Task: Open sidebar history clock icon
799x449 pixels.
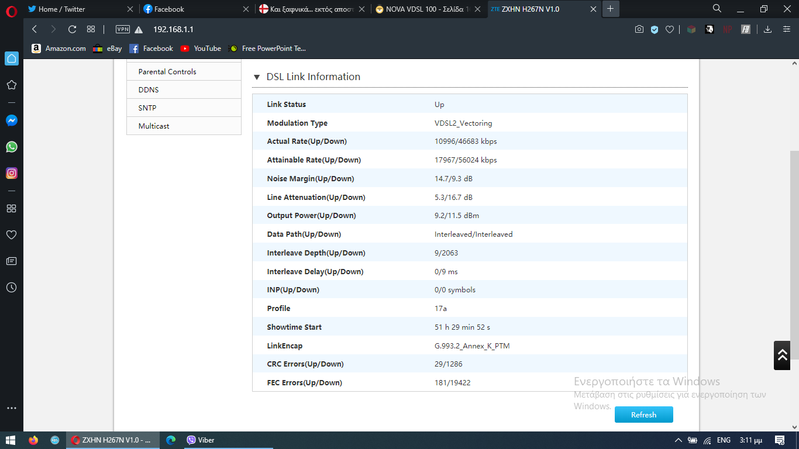Action: tap(11, 288)
